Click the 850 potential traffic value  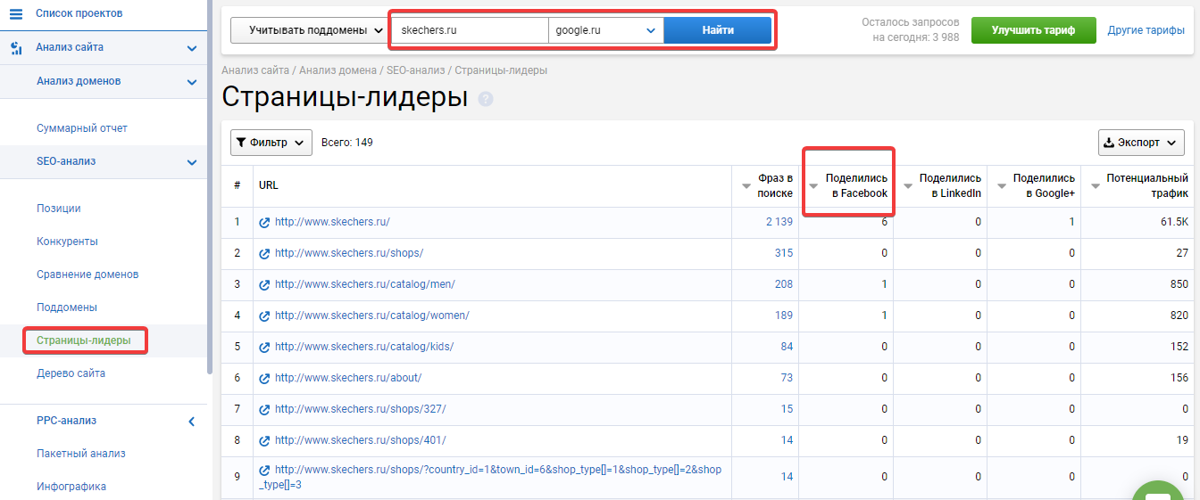click(1179, 284)
